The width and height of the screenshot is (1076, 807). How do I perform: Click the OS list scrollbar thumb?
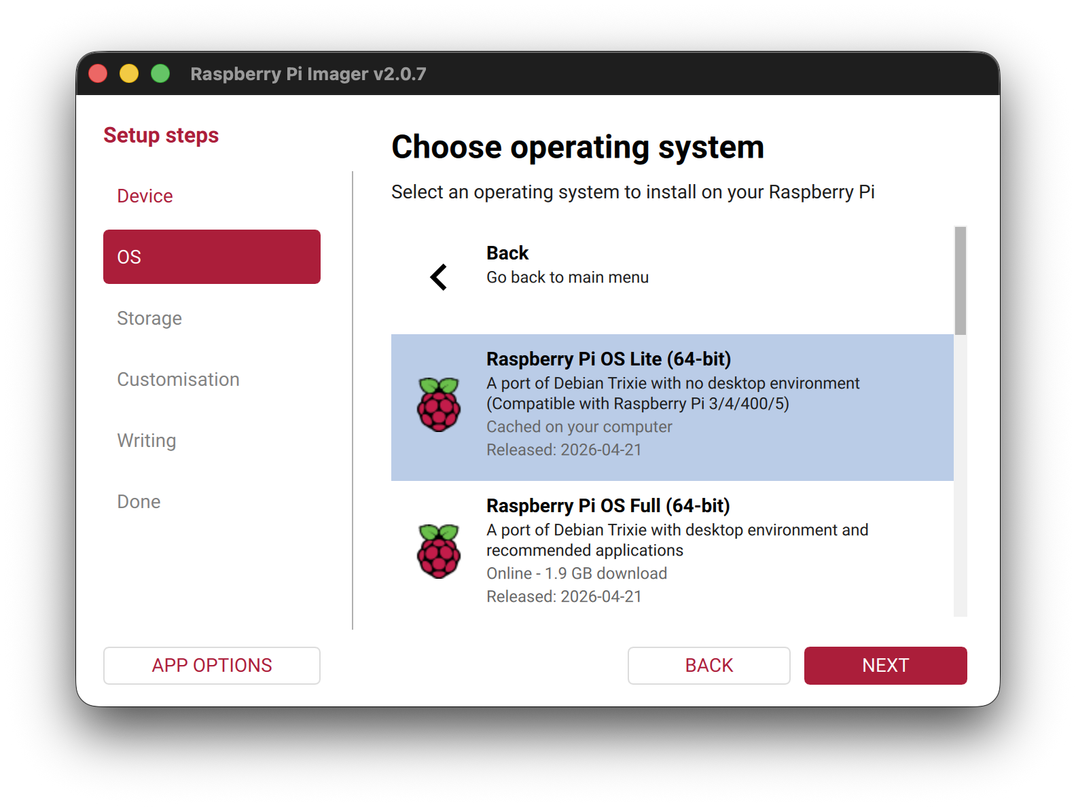pos(961,281)
